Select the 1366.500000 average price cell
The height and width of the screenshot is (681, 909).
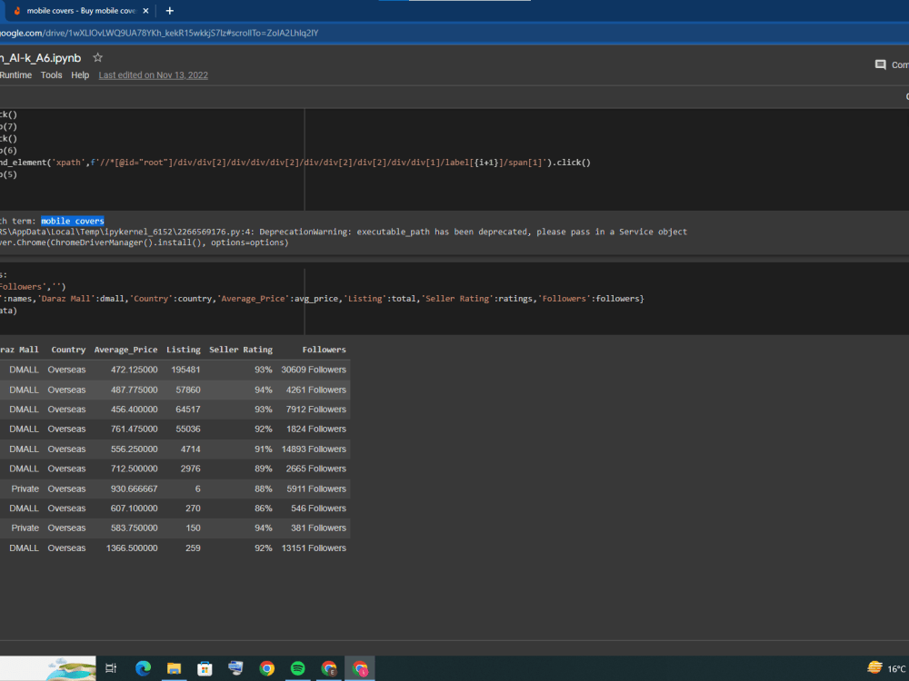click(132, 548)
